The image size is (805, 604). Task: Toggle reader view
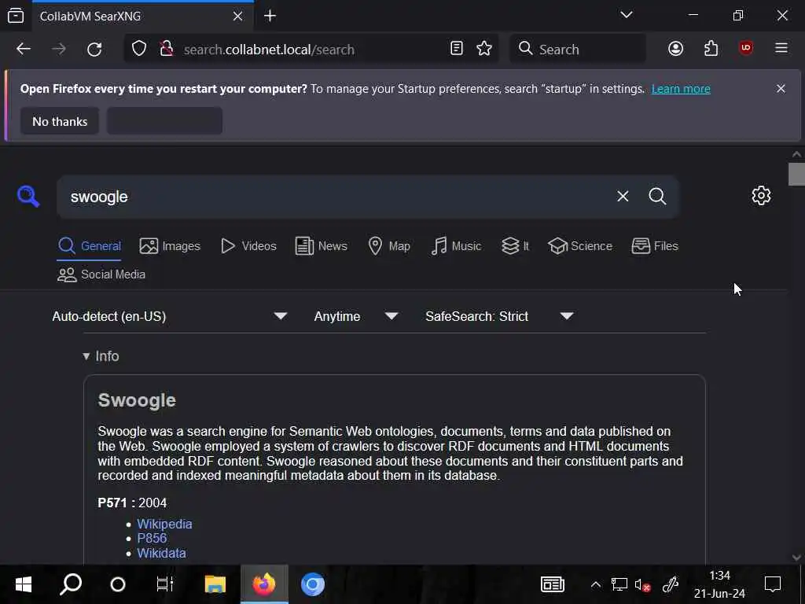pos(457,49)
